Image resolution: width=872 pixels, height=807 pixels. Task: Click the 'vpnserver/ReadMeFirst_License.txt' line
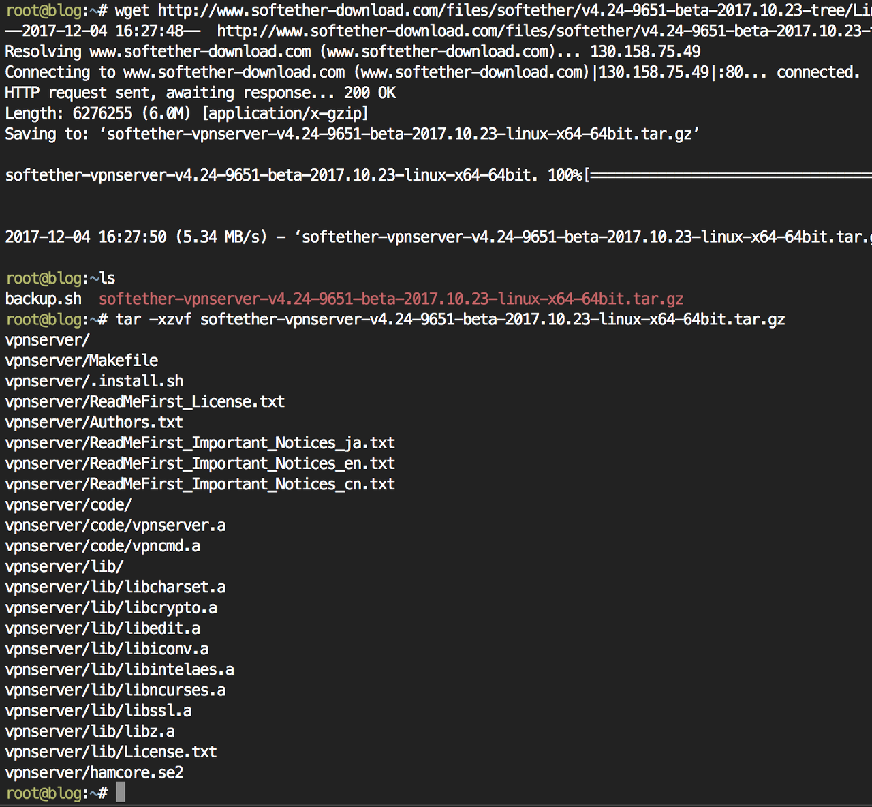click(145, 401)
